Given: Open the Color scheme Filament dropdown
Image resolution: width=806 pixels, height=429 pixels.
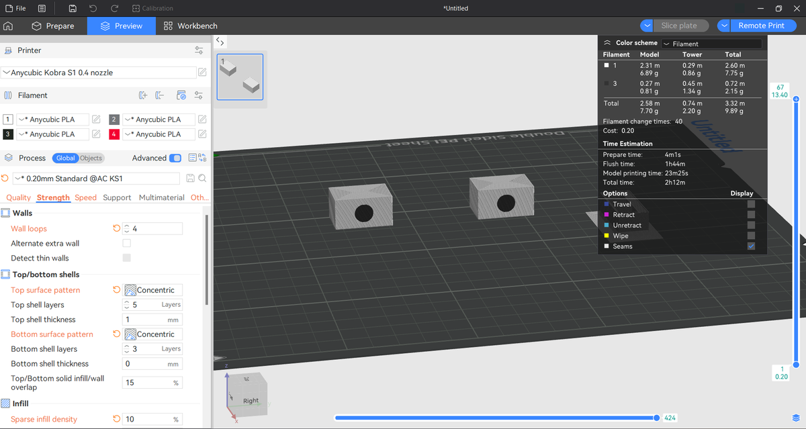Looking at the screenshot, I should [712, 42].
